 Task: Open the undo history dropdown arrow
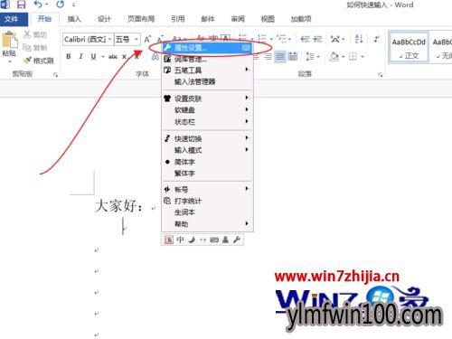coord(47,5)
